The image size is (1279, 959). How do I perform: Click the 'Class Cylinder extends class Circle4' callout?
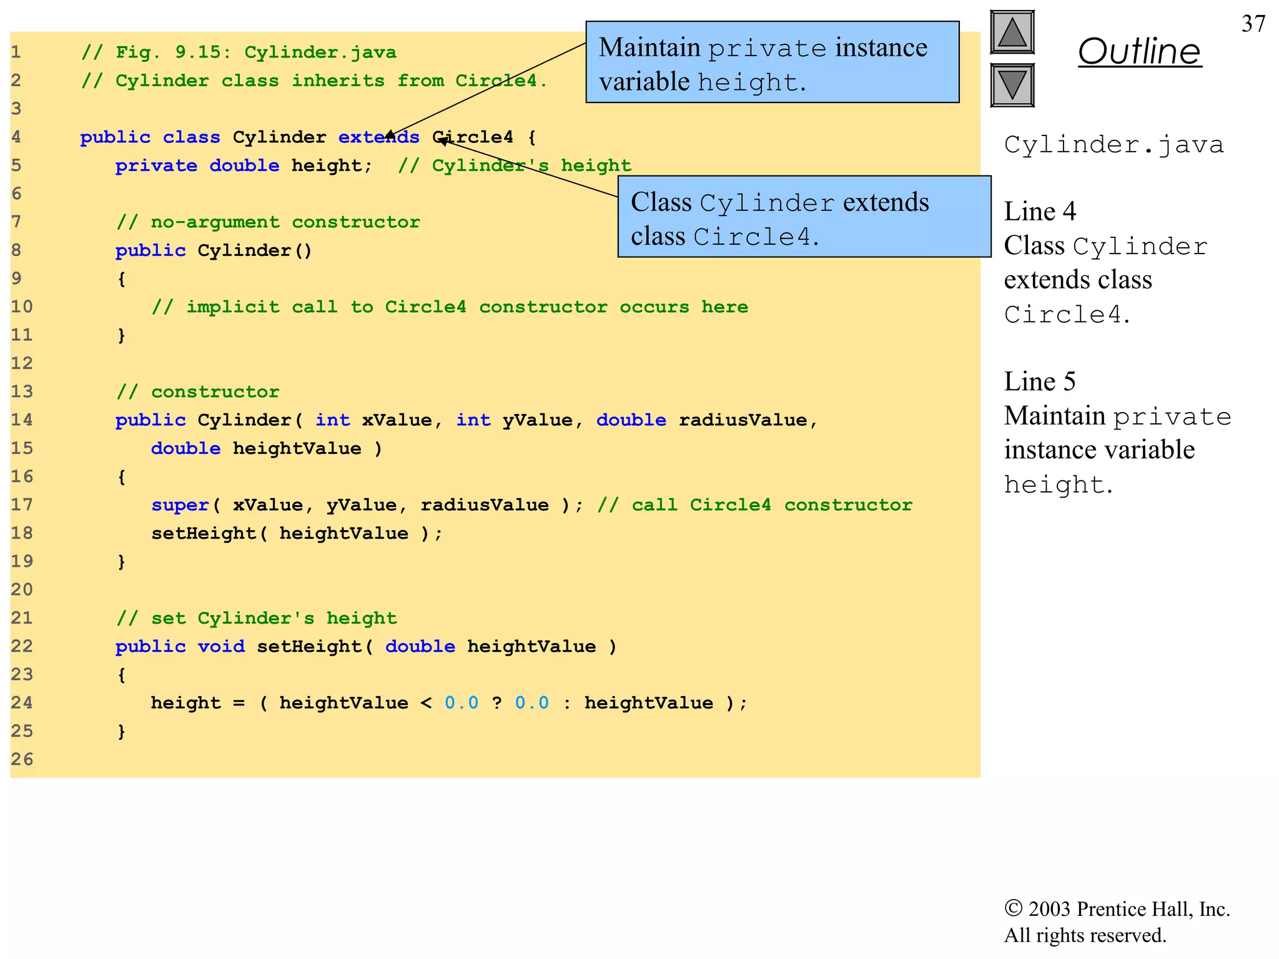coord(804,217)
